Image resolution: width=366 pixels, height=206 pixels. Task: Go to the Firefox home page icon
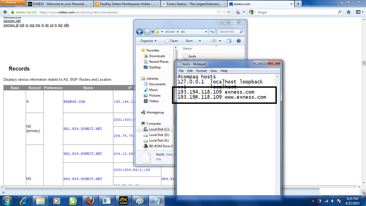pyautogui.click(x=349, y=12)
